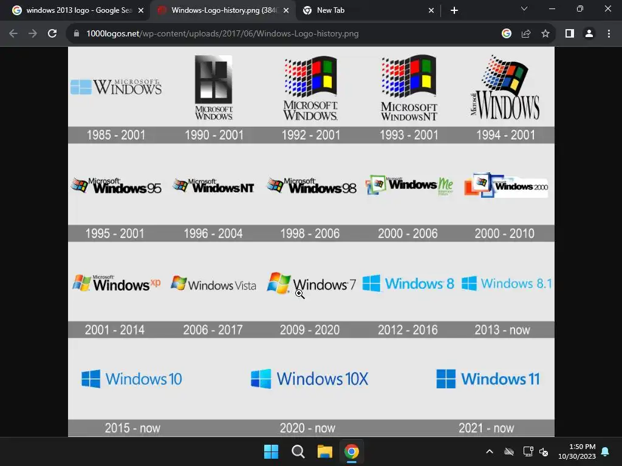Open a new browser tab
This screenshot has height=466, width=622.
point(454,10)
